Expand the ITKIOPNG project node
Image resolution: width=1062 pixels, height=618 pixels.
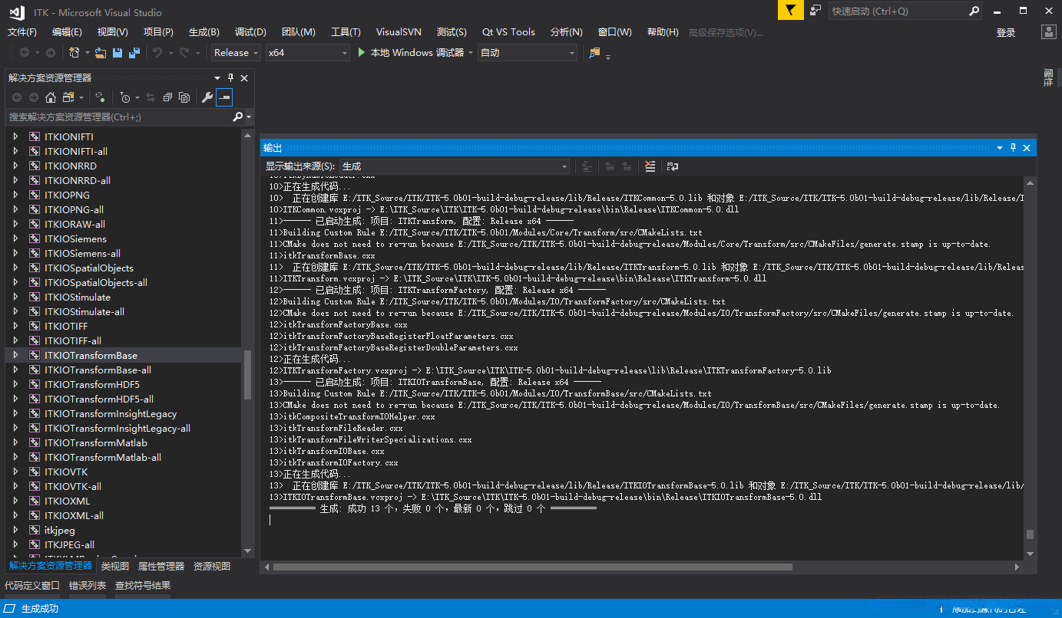tap(15, 195)
